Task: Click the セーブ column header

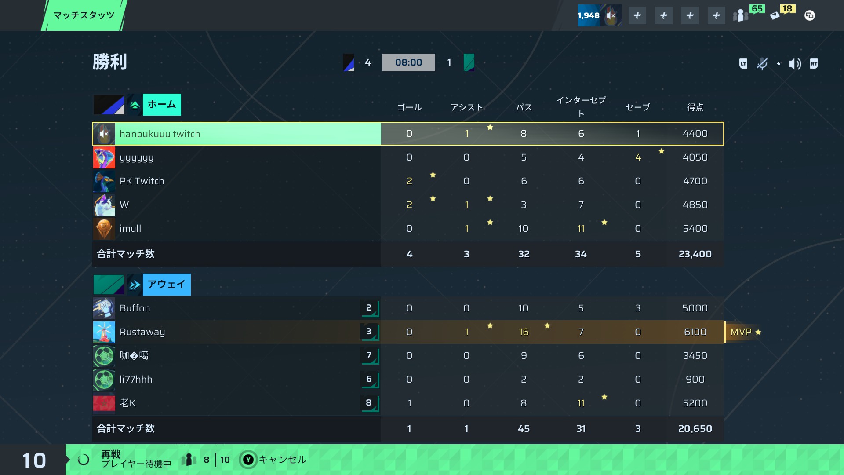Action: (638, 107)
